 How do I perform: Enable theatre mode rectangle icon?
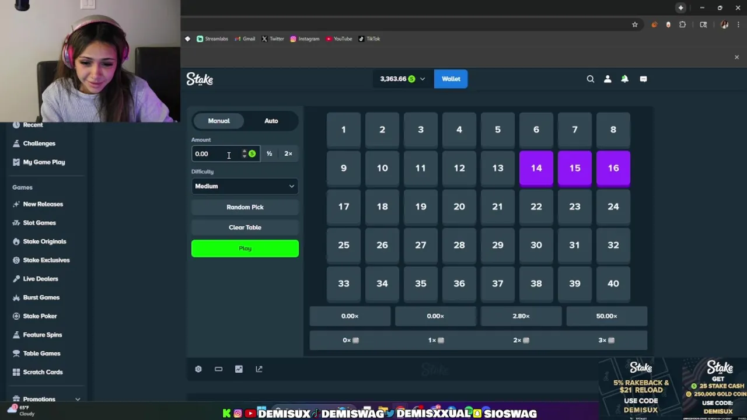tap(218, 369)
